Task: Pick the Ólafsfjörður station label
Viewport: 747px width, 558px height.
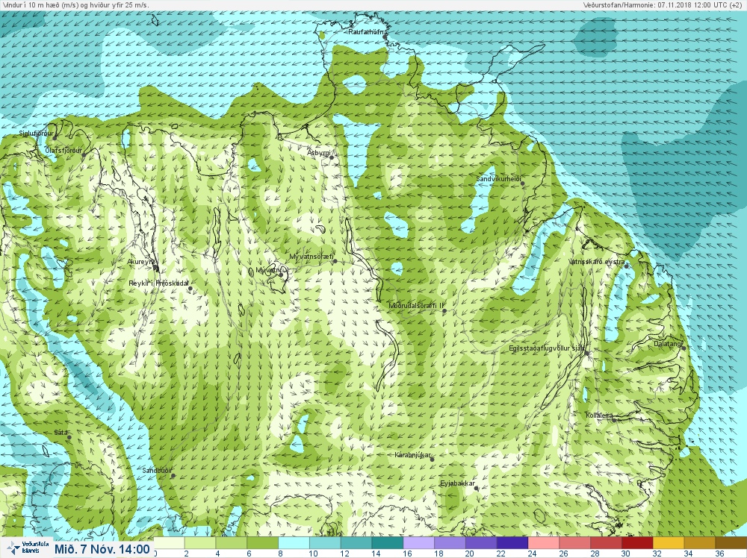Action: pos(63,151)
